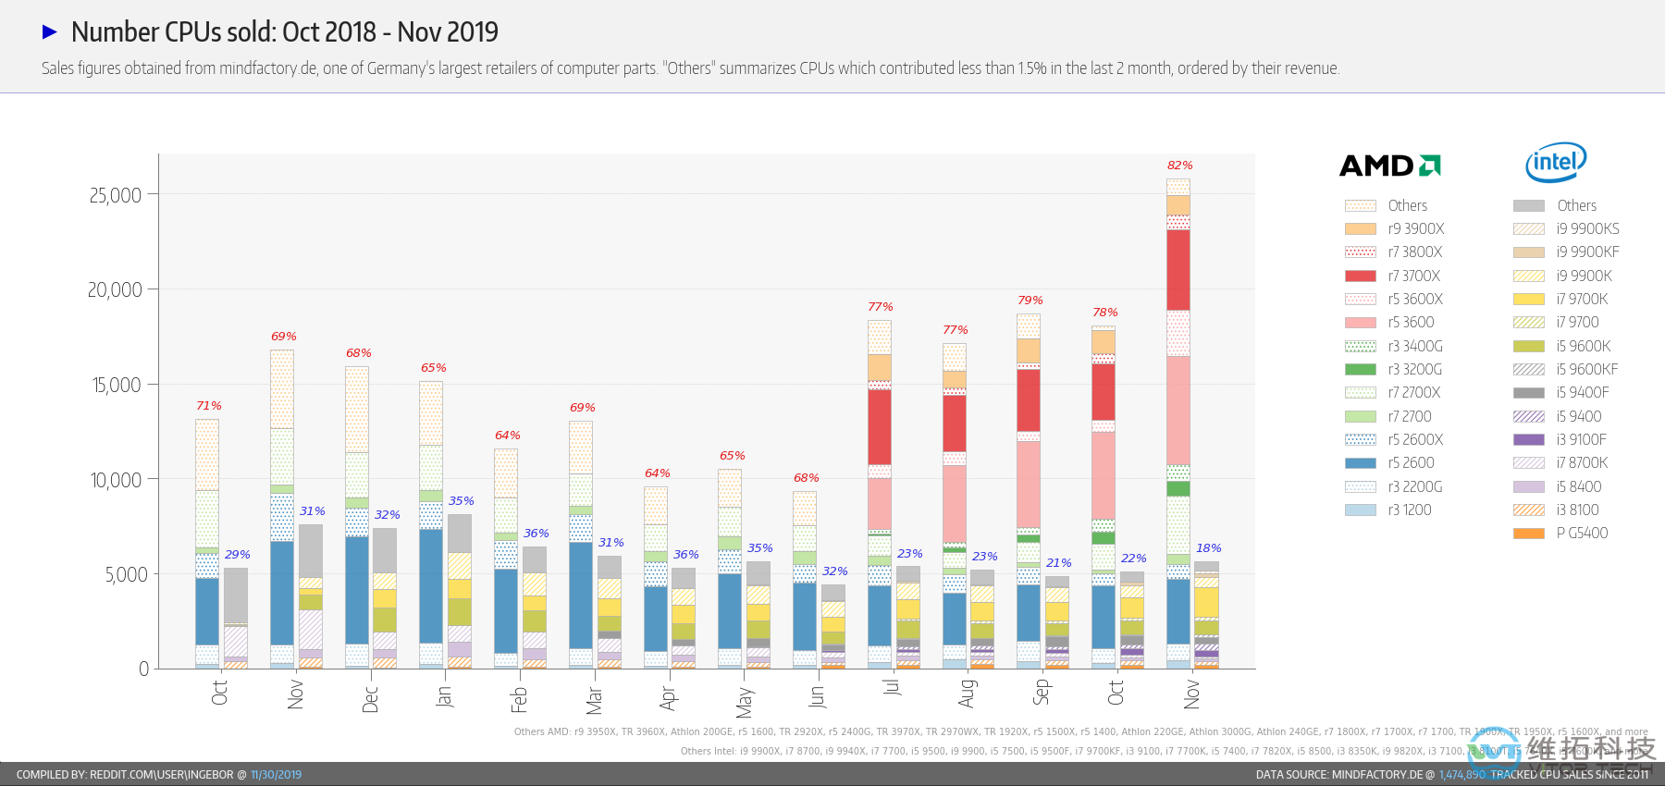Click the 25,000 y-axis label
The image size is (1665, 786).
pos(116,195)
